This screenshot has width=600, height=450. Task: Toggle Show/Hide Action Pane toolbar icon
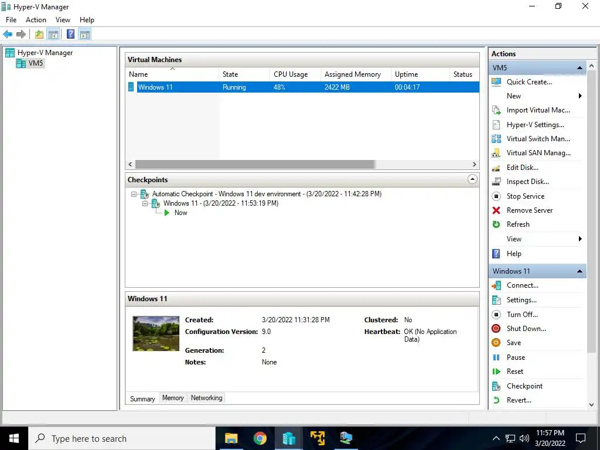85,35
